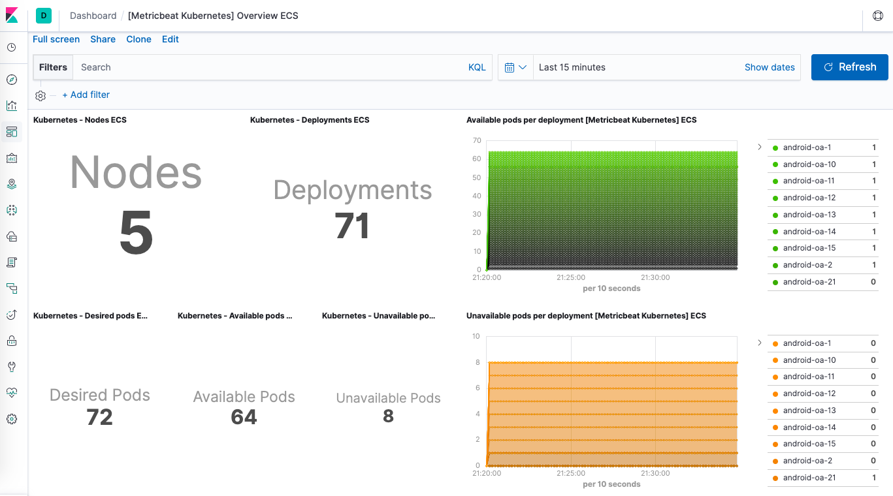Open the Share menu
Viewport: 893px width, 496px height.
point(103,39)
